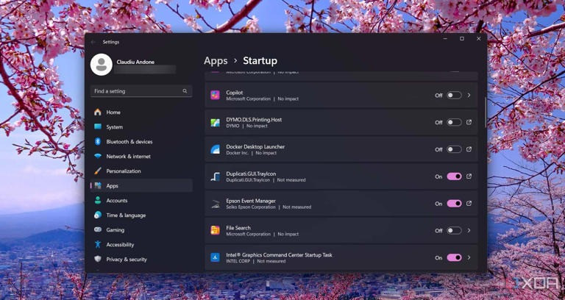The width and height of the screenshot is (565, 300).
Task: Click the startup list vertical scrollbar
Action: click(484, 110)
